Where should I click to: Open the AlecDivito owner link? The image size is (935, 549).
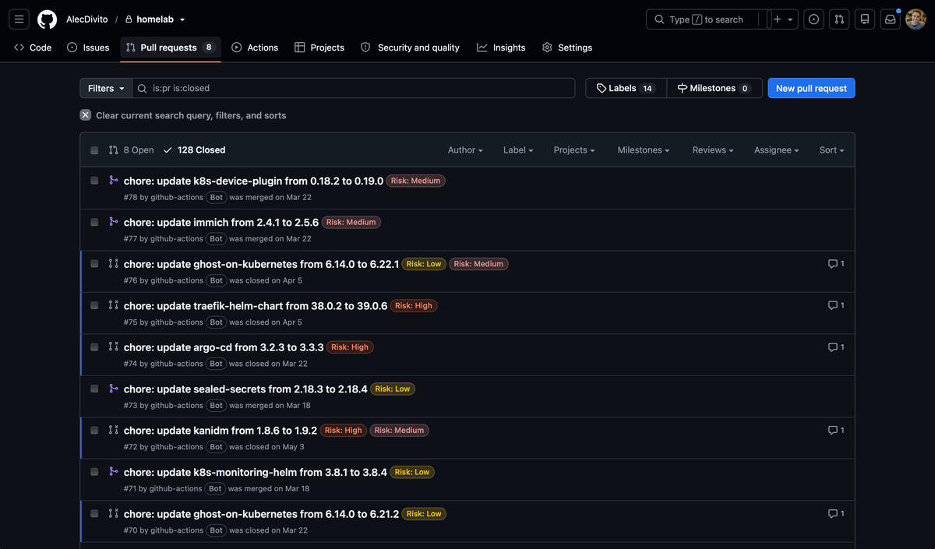coord(87,19)
